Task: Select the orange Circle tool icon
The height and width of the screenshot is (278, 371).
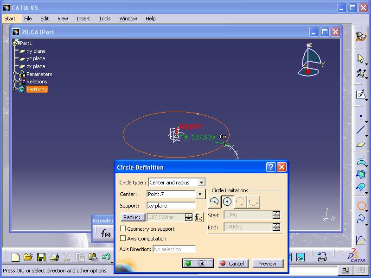Action: (361, 206)
